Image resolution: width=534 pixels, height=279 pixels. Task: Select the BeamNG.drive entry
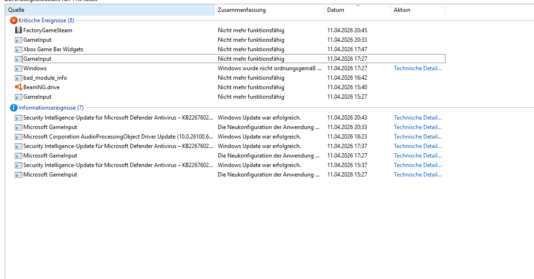pyautogui.click(x=41, y=87)
